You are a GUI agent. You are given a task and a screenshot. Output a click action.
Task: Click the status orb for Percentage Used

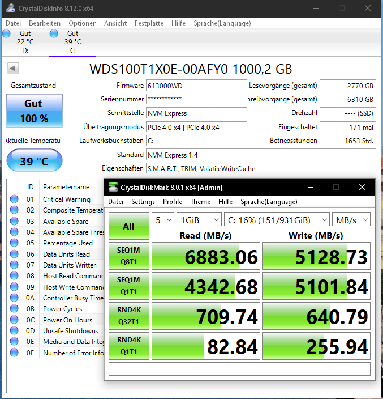[x=14, y=243]
